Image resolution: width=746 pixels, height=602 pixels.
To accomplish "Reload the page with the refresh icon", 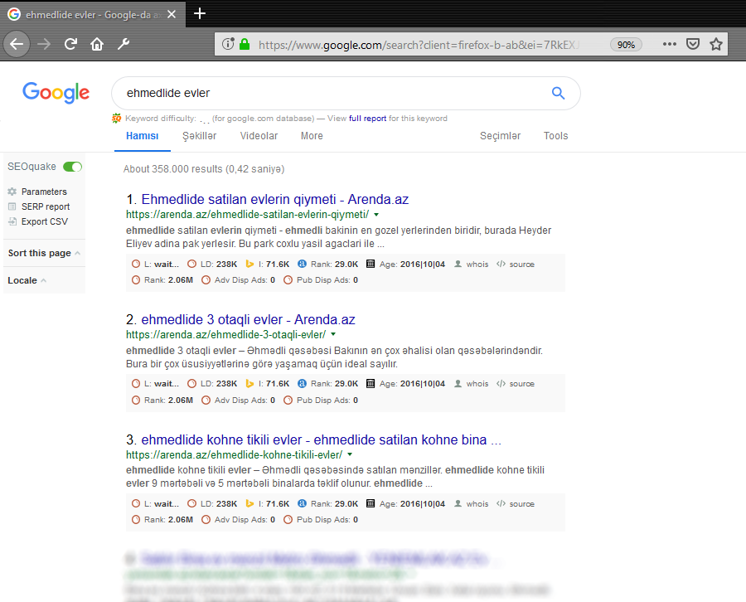I will pos(71,44).
